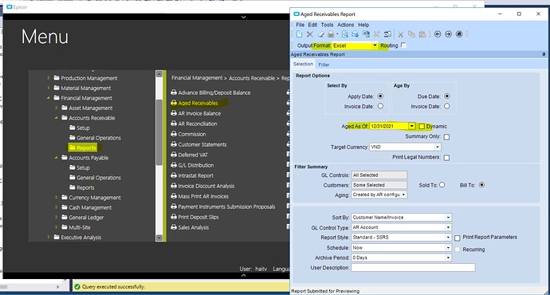Open the Edit menu

(x=312, y=25)
